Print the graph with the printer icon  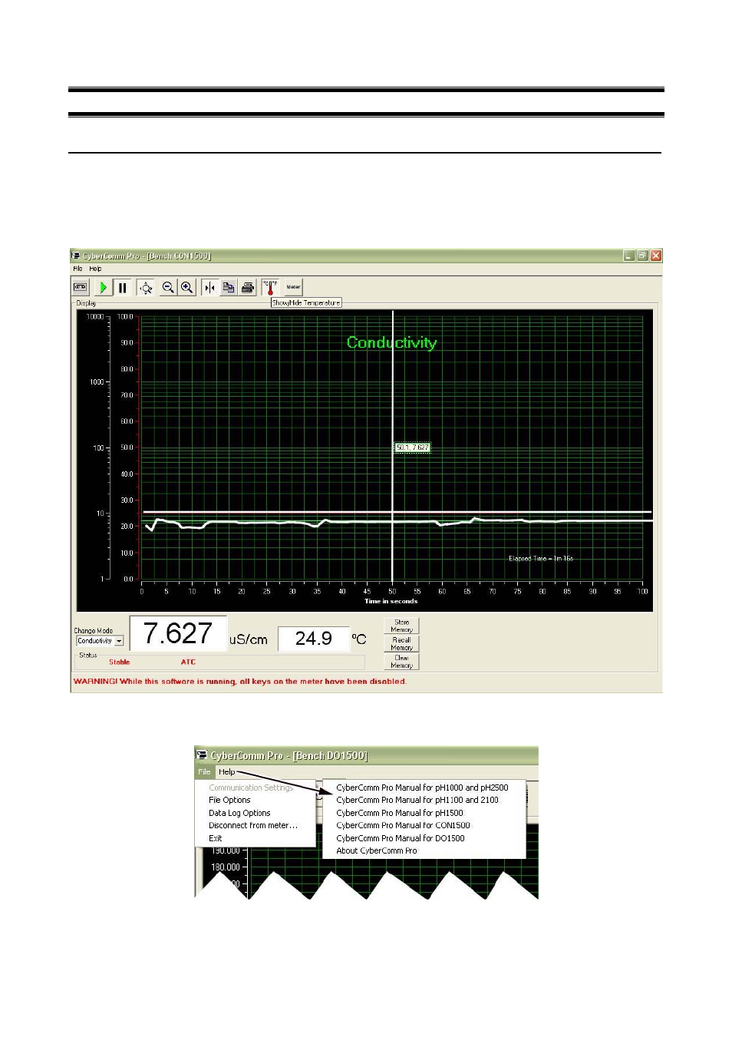click(247, 287)
